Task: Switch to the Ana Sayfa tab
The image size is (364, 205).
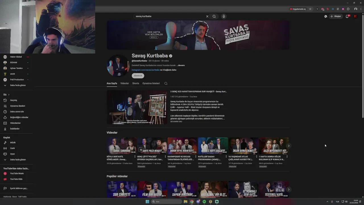Action: (112, 83)
